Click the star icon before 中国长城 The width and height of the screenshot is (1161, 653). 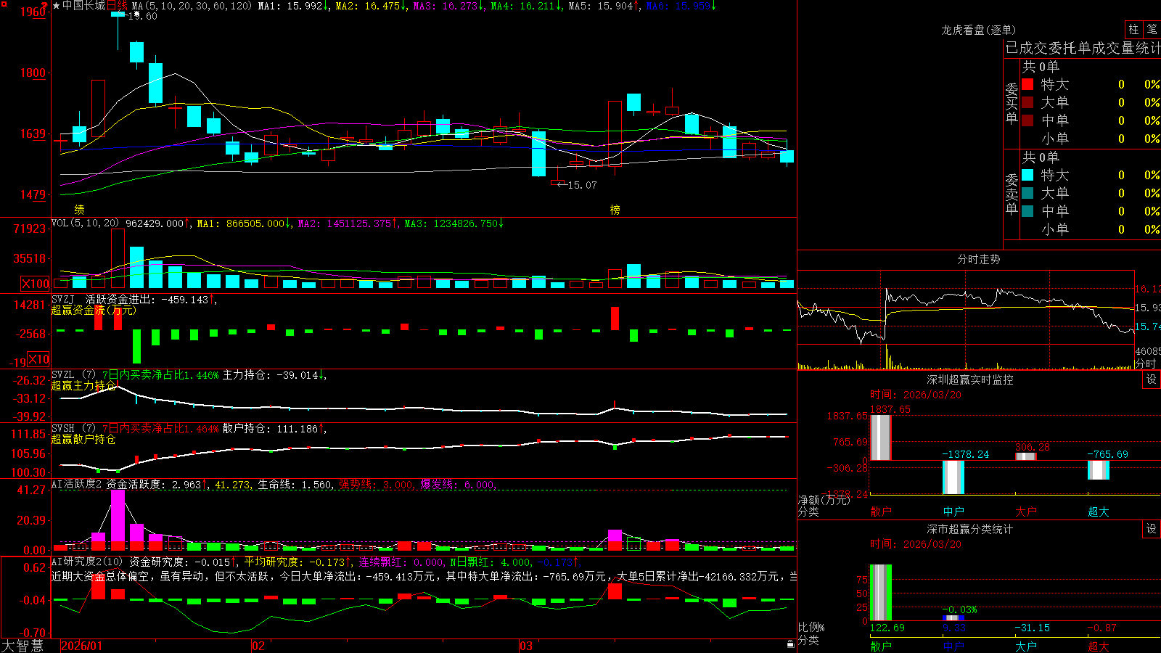56,6
